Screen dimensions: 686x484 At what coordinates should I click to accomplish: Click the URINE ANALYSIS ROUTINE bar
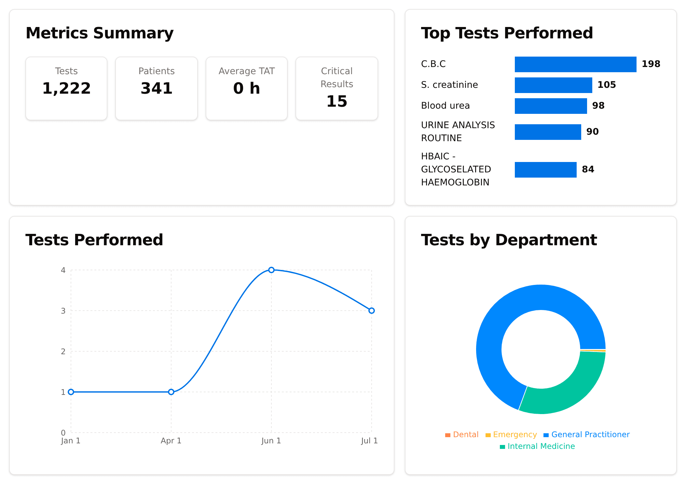coord(548,132)
